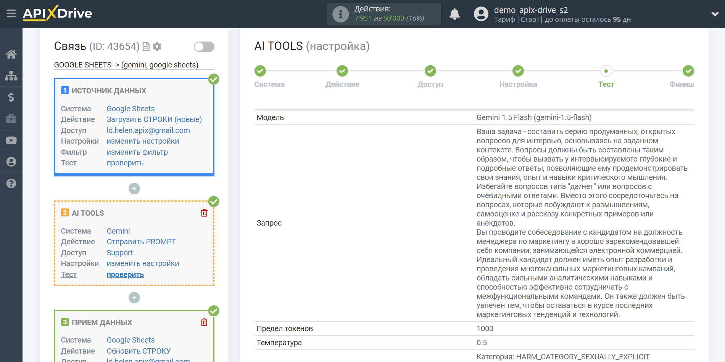Open YouTube video icon in sidebar

[11, 140]
